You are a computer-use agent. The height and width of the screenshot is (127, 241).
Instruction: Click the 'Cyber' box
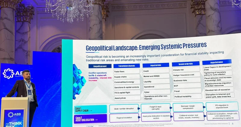(x=157, y=92)
